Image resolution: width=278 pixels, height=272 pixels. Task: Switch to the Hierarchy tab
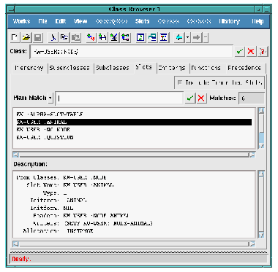(x=29, y=68)
